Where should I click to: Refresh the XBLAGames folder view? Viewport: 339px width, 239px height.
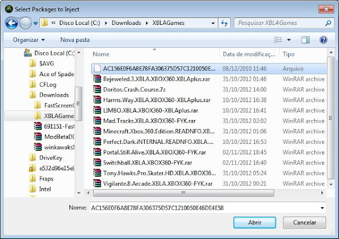224,23
